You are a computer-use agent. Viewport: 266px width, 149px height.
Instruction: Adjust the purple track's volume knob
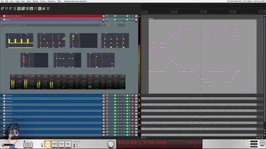coord(107,20)
